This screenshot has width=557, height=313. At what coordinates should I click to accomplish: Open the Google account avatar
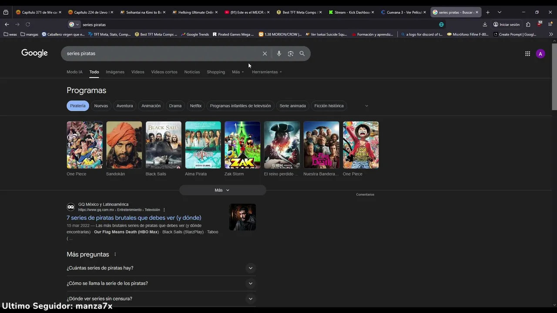coord(540,54)
